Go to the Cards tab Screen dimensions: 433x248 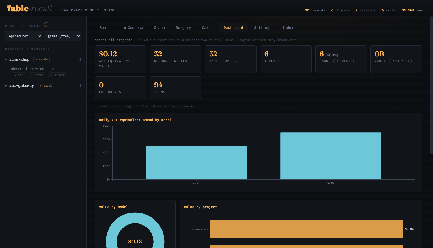click(207, 28)
